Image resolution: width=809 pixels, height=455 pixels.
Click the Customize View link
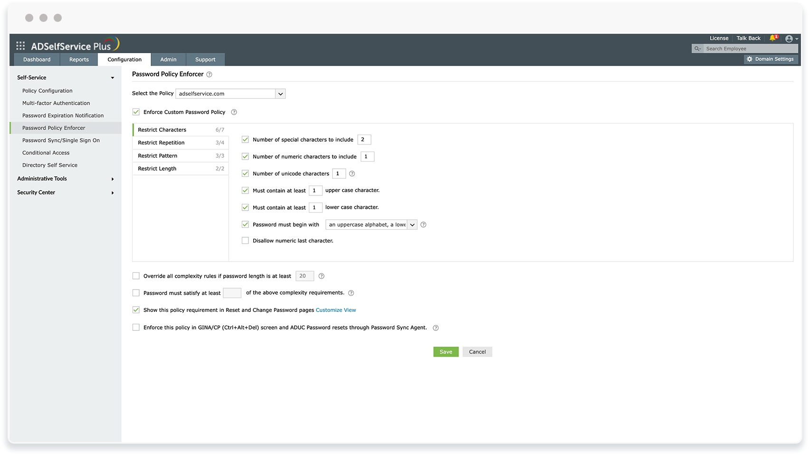point(336,310)
